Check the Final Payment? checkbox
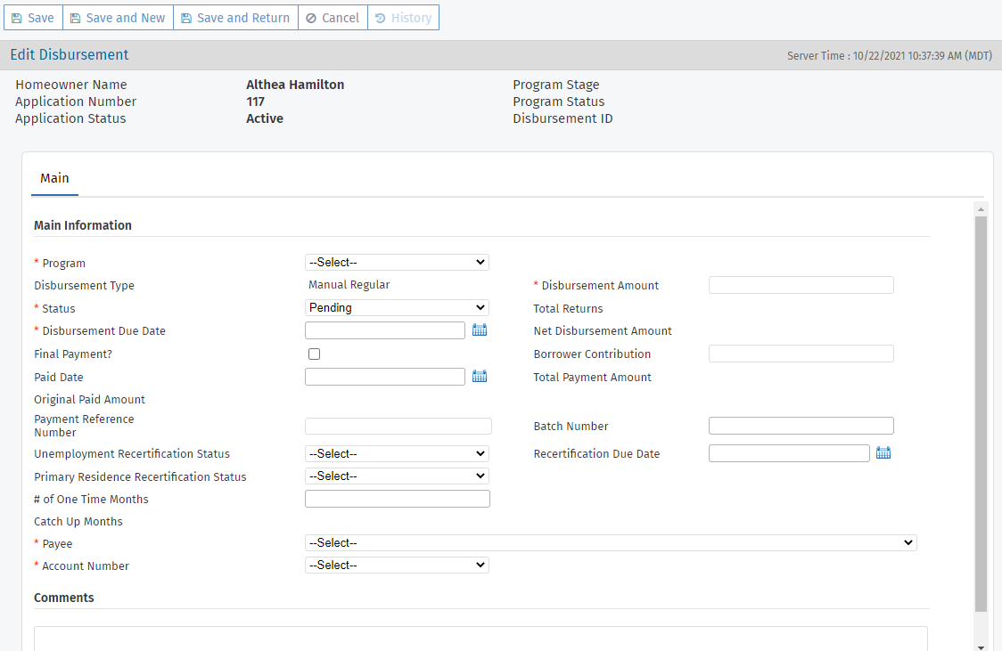 [x=314, y=354]
